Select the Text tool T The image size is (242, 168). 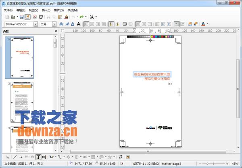click(x=38, y=157)
